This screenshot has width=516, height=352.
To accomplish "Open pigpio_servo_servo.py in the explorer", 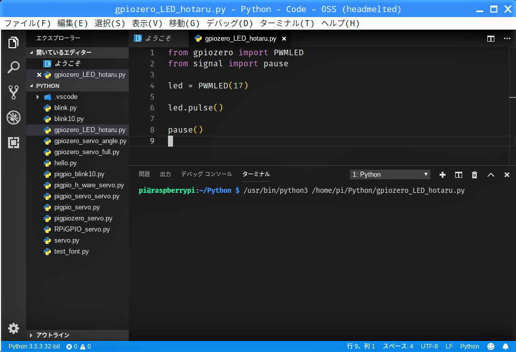I will coord(77,196).
